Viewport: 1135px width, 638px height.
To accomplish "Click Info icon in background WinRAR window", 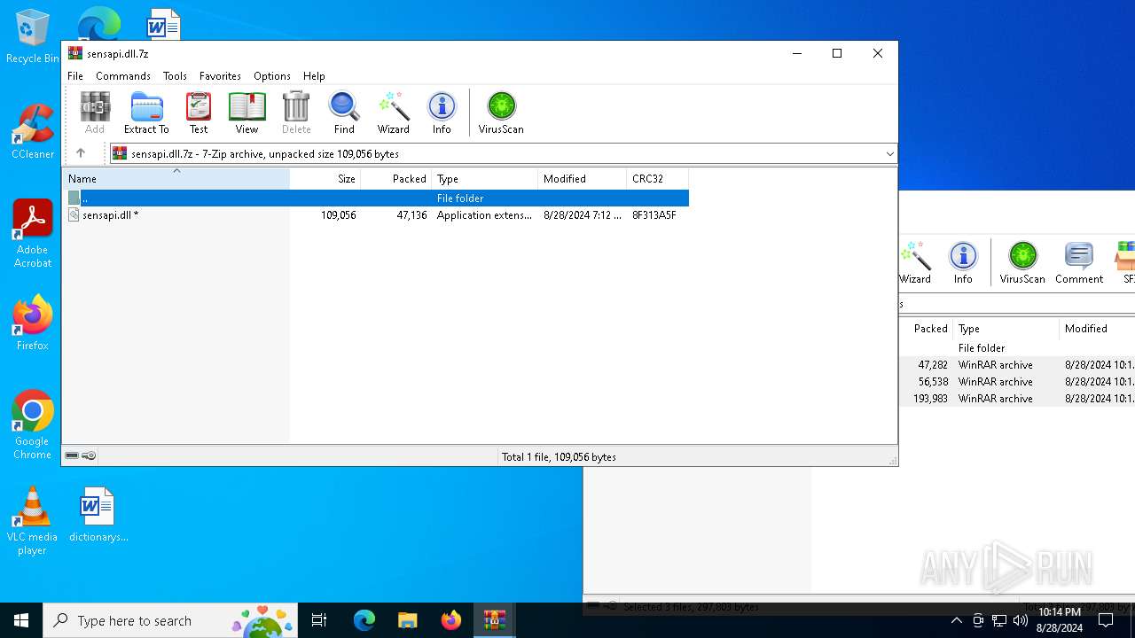I will (963, 262).
